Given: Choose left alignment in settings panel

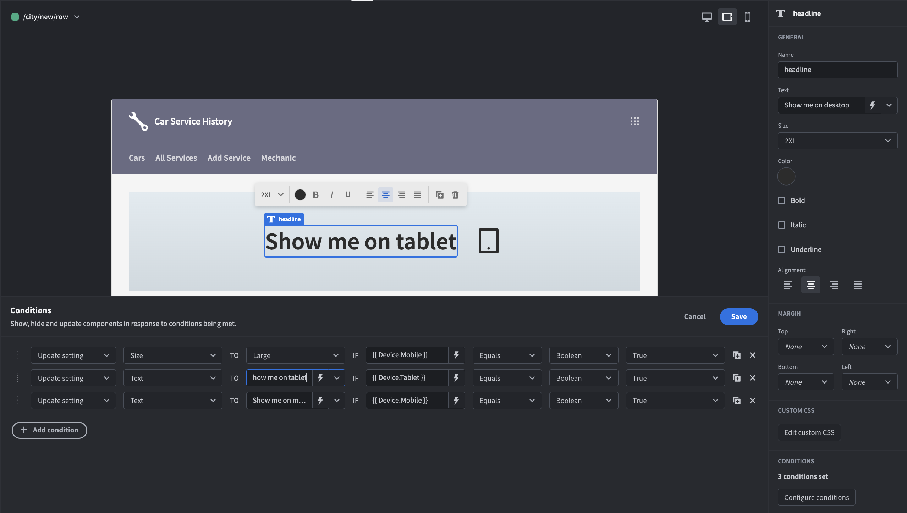Looking at the screenshot, I should pyautogui.click(x=787, y=285).
